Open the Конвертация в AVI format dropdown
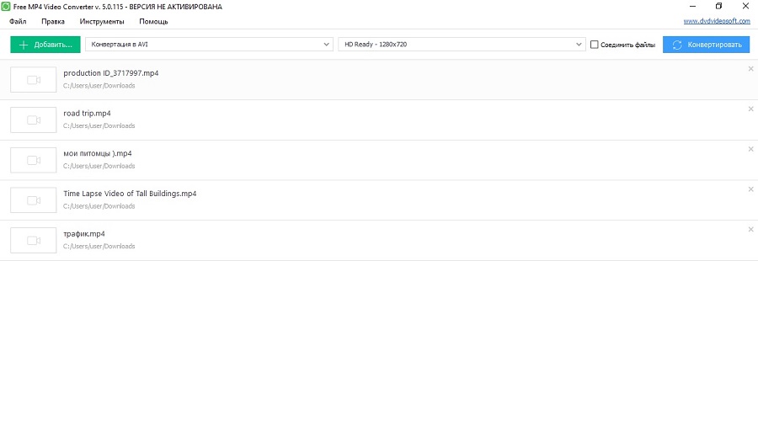This screenshot has height=447, width=758. 209,45
